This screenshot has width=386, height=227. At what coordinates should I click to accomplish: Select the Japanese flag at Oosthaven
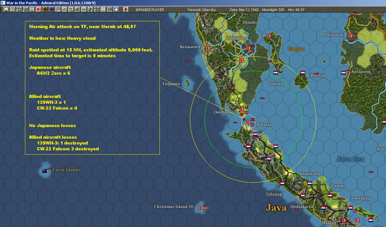tap(242, 109)
